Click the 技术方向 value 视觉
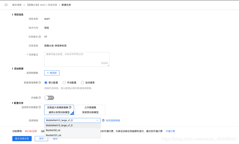 point(47,28)
